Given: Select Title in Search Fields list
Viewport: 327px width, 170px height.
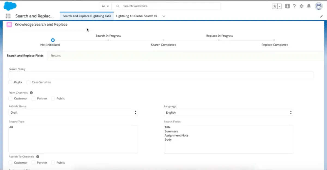Looking at the screenshot, I should click(x=167, y=127).
